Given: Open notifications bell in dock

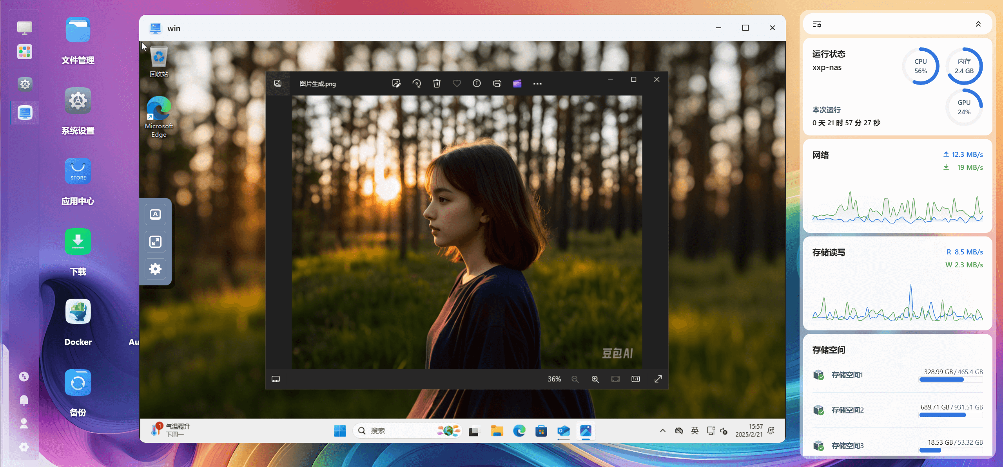Looking at the screenshot, I should (x=24, y=400).
